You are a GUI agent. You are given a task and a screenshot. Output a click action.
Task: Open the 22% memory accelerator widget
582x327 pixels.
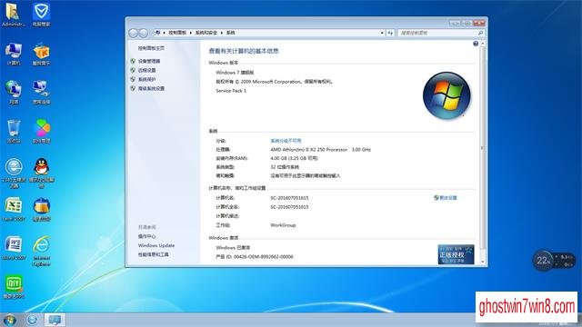(554, 261)
